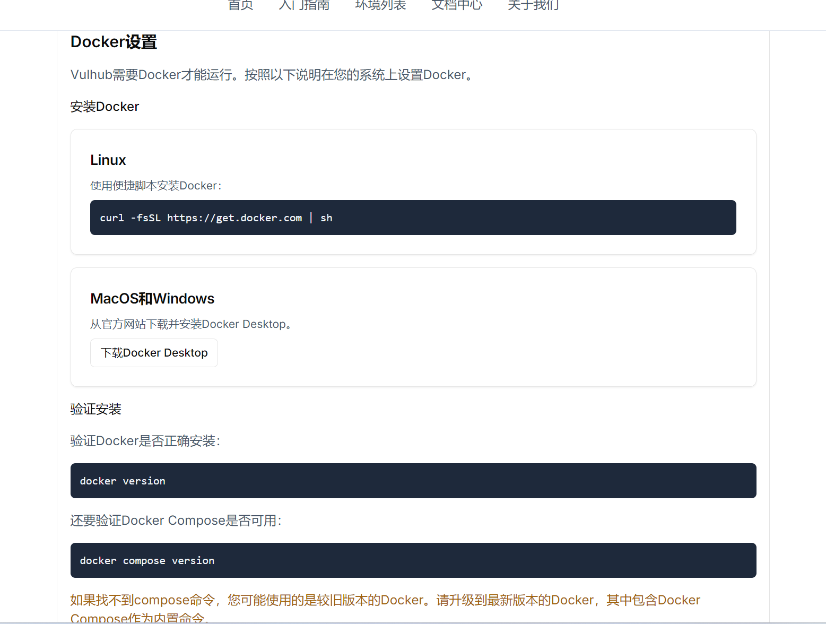The height and width of the screenshot is (624, 826).
Task: Click the Docker设置 heading
Action: click(114, 42)
